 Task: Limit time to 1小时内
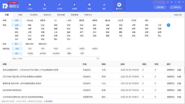tap(30, 53)
